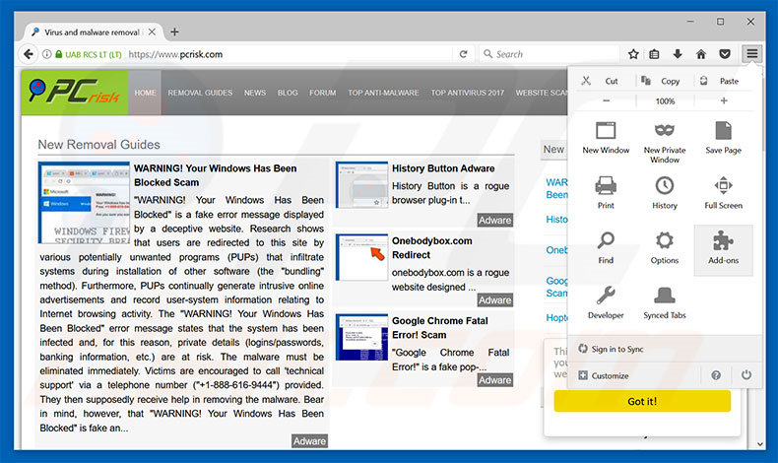Click the exit power icon
778x463 pixels.
coord(746,375)
